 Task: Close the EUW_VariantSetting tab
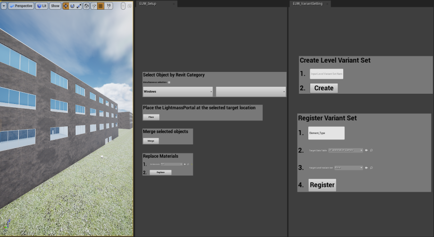[327, 4]
